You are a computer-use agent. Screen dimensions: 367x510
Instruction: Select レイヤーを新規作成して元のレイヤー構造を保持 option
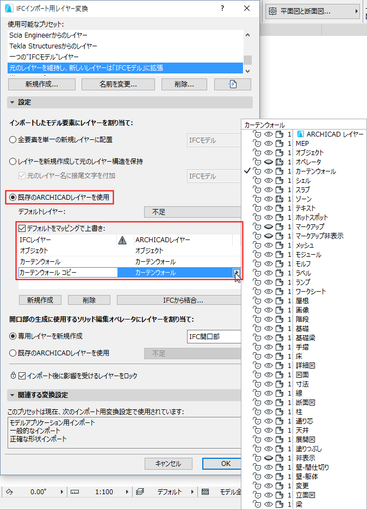(13, 161)
